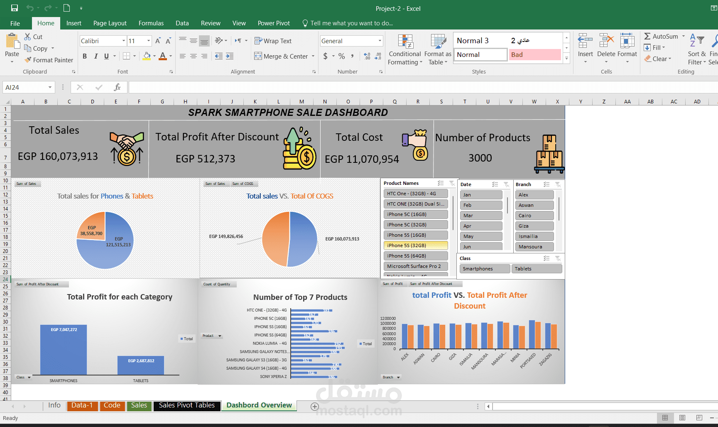
Task: Increase decimal places
Action: (367, 56)
